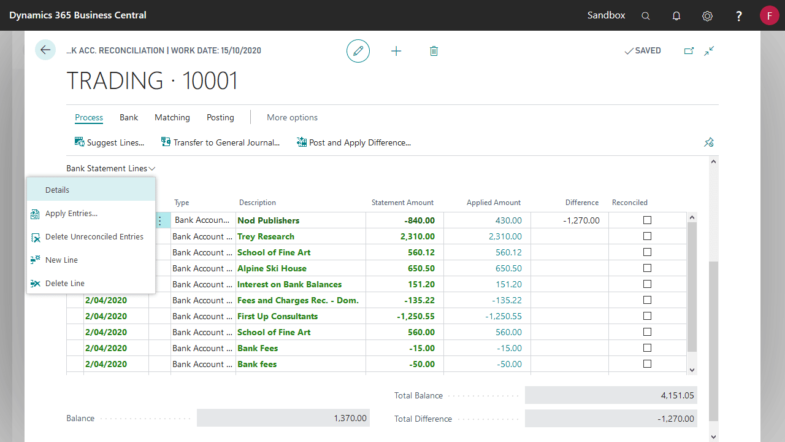Choose Delete Unreconciled Entries from menu
Viewport: 785px width, 442px height.
(x=91, y=237)
